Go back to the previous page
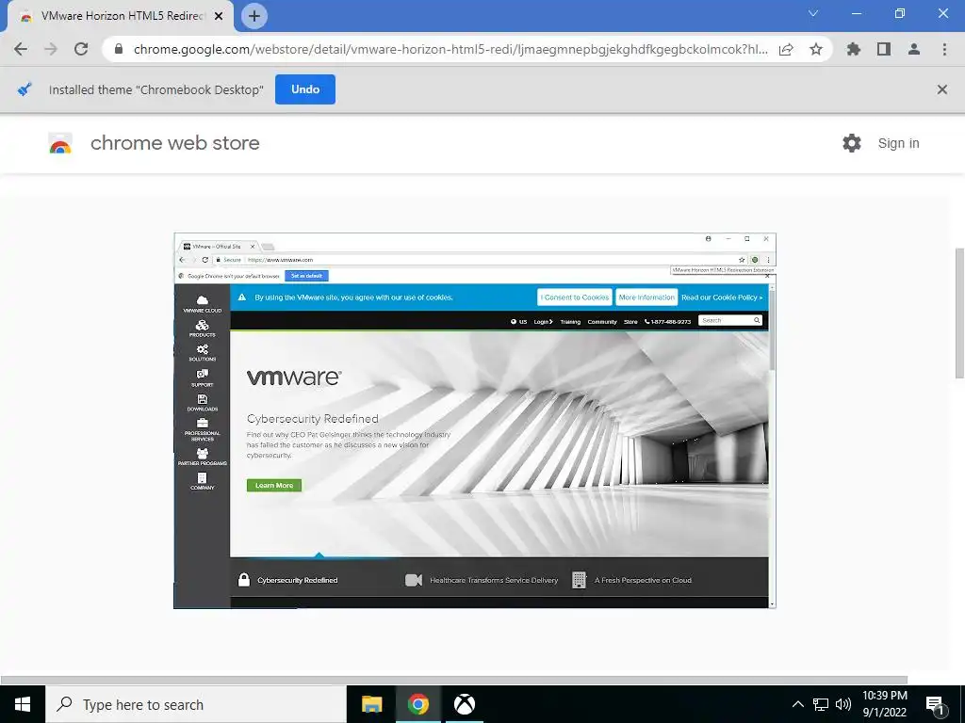The width and height of the screenshot is (965, 723). tap(21, 49)
